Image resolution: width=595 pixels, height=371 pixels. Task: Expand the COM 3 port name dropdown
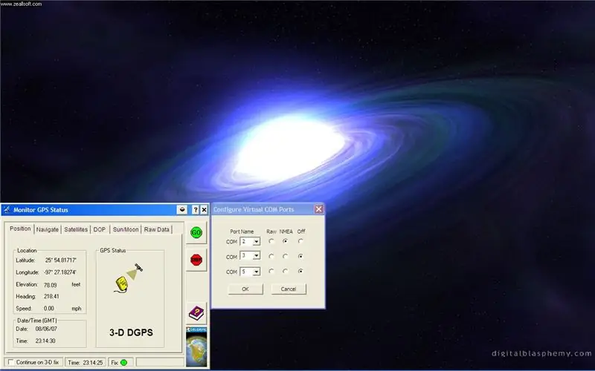coord(257,256)
